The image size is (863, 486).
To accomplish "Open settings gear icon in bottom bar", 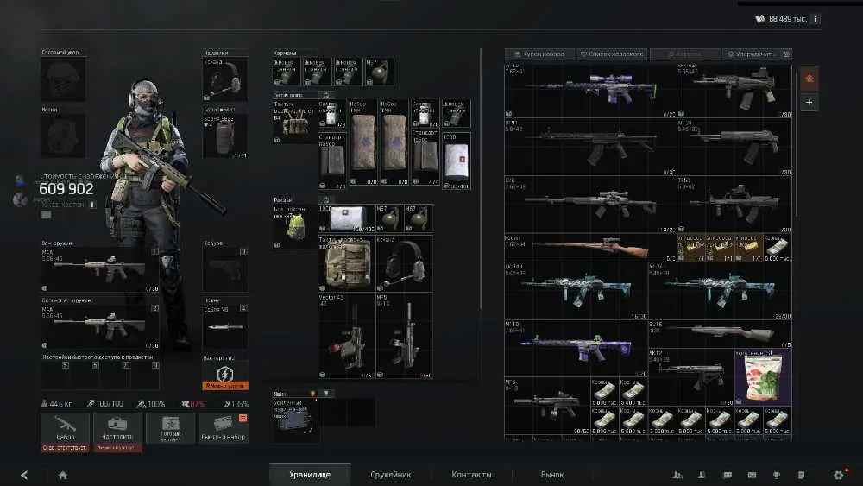I will tap(839, 475).
